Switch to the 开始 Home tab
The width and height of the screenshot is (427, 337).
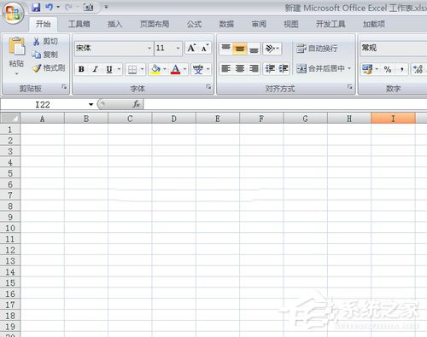tap(44, 24)
